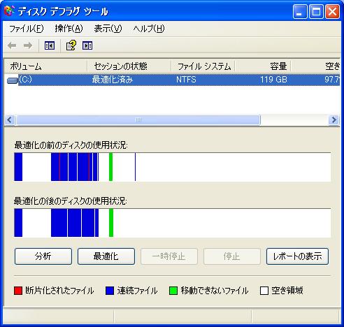Open the 操作(A) menu
This screenshot has height=327, width=344.
point(69,29)
